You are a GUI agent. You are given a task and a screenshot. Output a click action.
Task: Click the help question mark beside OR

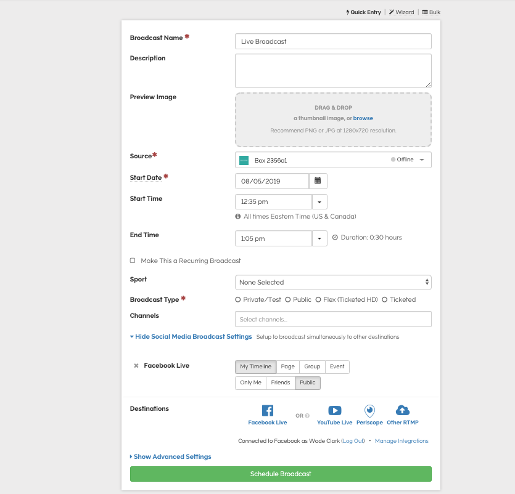307,416
